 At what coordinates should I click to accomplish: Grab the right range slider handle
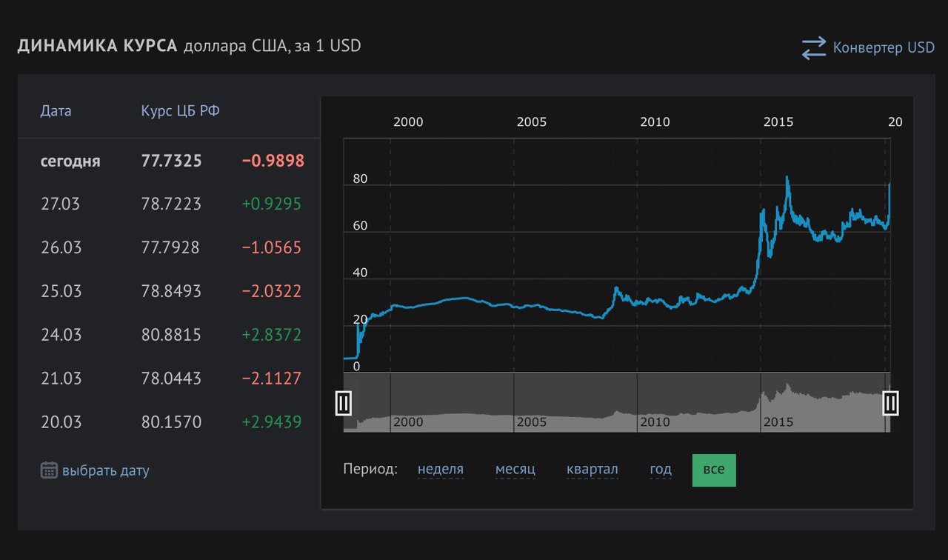coord(890,403)
